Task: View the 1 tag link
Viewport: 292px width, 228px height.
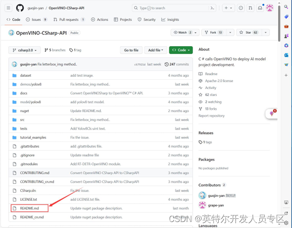Action: tap(75, 50)
